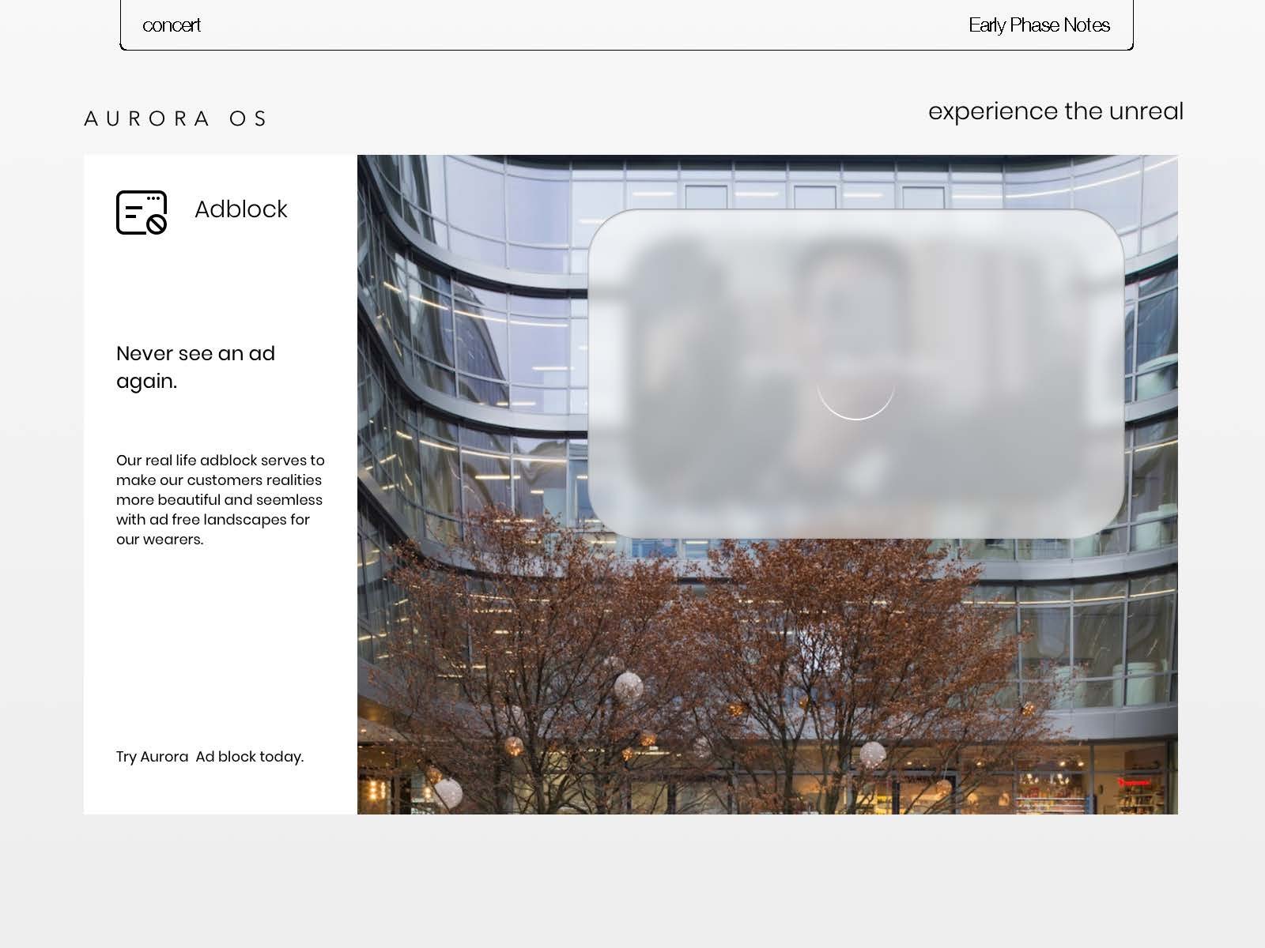Click the 'concert' label in top box
This screenshot has height=948, width=1265.
point(172,25)
